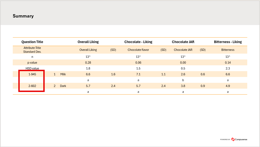Image resolution: width=260 pixels, height=147 pixels.
Task: Click sample code 1-945
Action: click(x=32, y=74)
